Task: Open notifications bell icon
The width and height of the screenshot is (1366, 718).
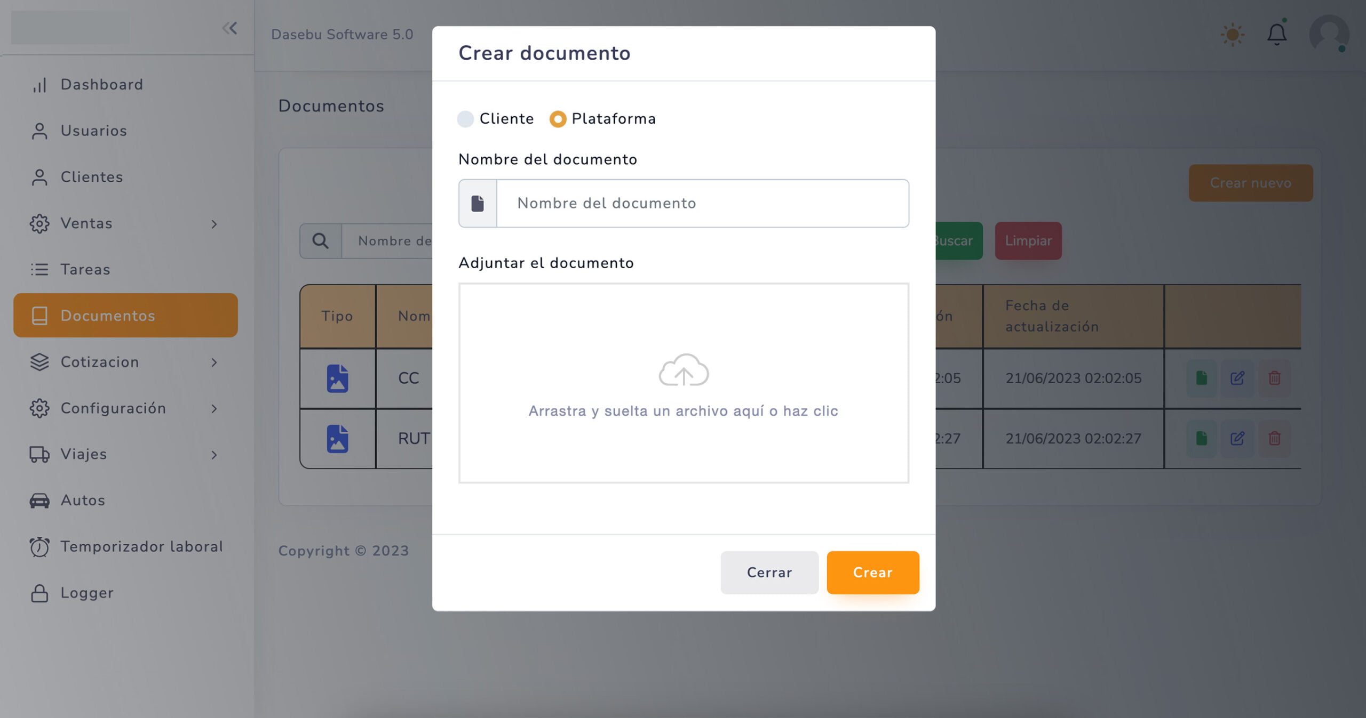Action: tap(1277, 35)
